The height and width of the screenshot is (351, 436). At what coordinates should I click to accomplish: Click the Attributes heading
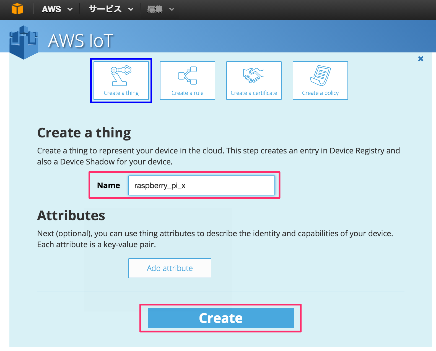tap(71, 216)
